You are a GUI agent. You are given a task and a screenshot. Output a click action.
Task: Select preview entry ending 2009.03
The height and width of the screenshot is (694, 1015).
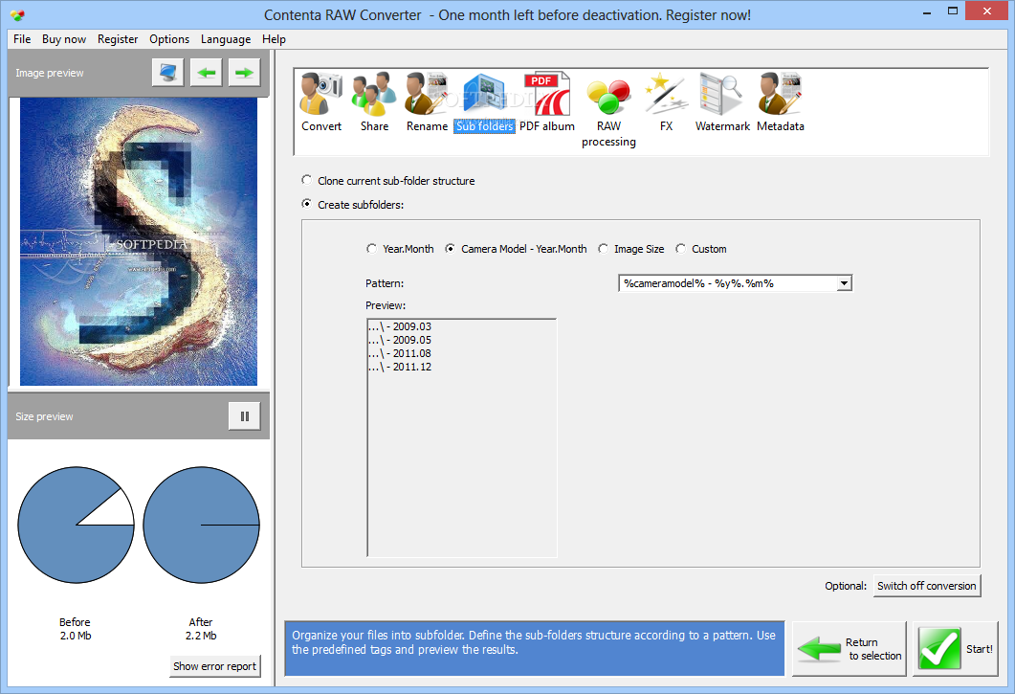pyautogui.click(x=400, y=326)
